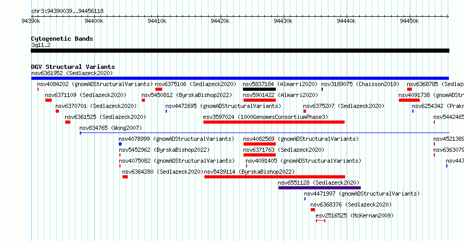Click the nsv5452962 (ByrskaBishop2022) label

[164, 150]
